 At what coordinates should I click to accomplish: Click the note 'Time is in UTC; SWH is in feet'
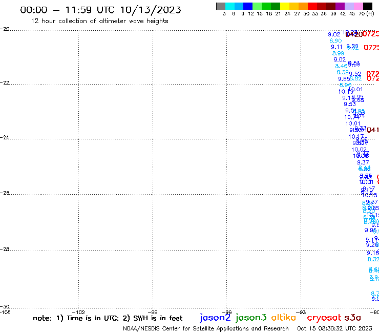pos(108,318)
